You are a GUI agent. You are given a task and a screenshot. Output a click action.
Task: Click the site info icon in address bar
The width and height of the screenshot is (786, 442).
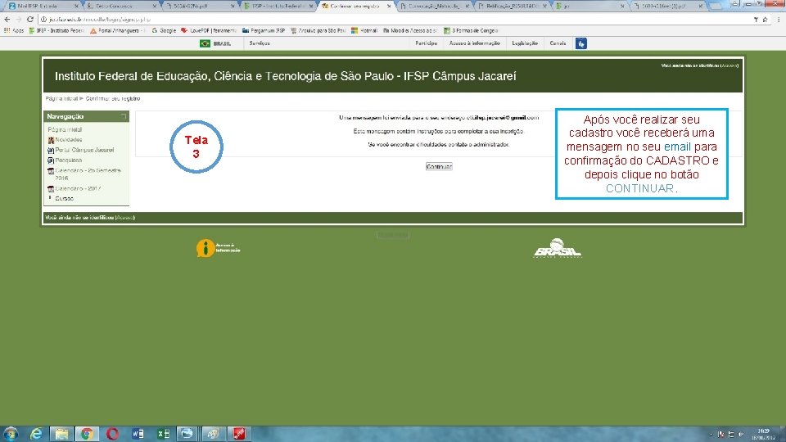coord(43,20)
